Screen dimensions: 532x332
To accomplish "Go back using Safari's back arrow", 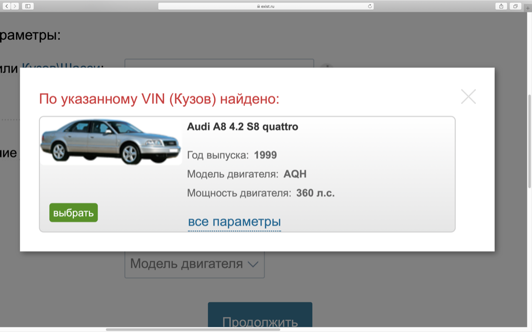I will (7, 6).
